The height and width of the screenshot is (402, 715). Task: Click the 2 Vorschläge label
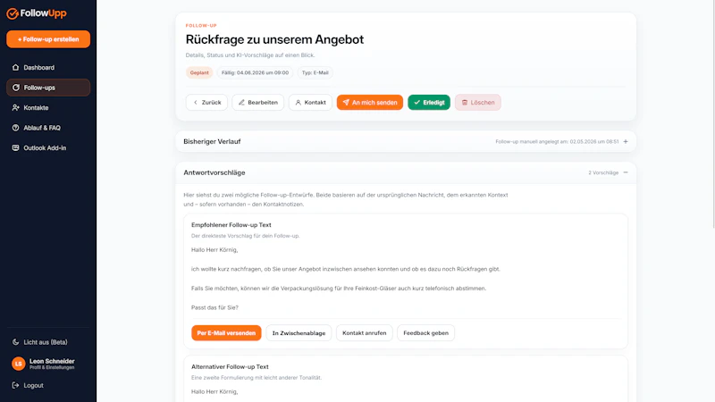(x=603, y=172)
